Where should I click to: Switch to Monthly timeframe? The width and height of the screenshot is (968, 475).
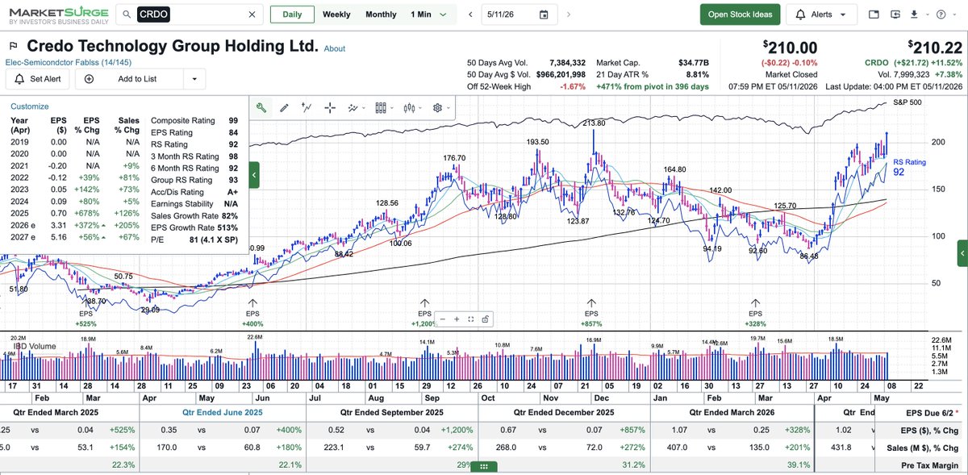pyautogui.click(x=381, y=15)
